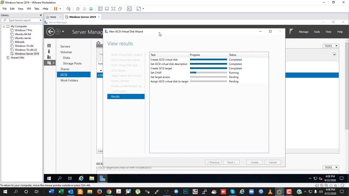Click the Create iSCSI virtual disk progress bar

click(x=209, y=60)
